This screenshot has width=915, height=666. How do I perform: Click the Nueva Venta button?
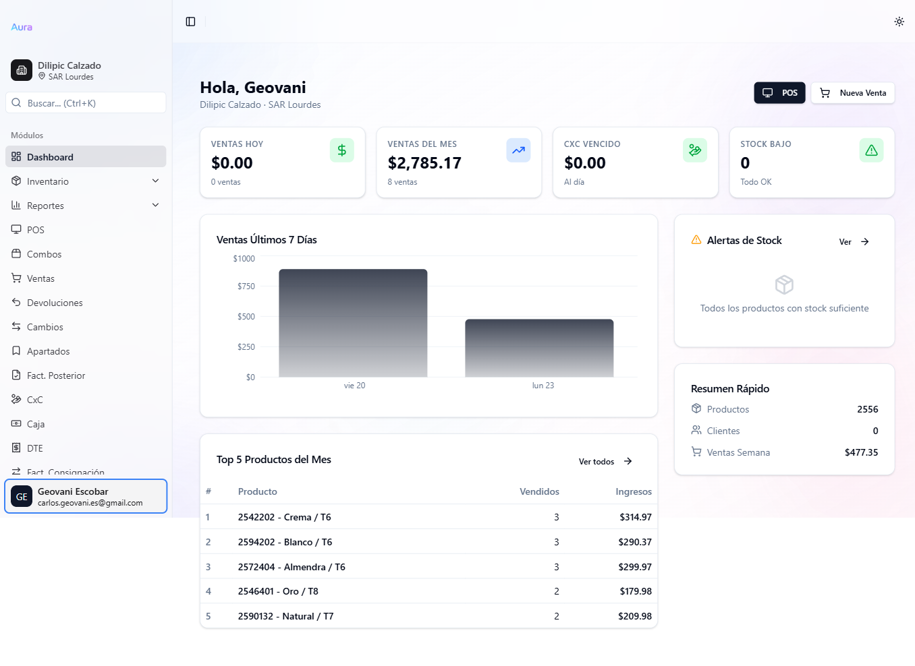[853, 92]
